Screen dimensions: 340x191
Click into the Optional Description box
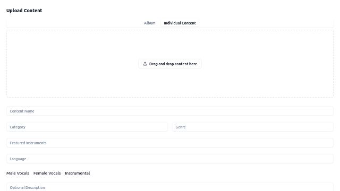click(170, 187)
